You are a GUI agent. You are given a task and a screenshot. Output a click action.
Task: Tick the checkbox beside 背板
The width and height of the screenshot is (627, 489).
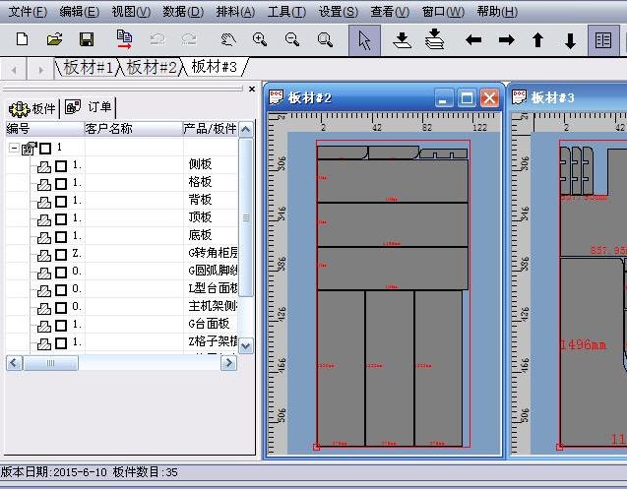click(x=61, y=201)
